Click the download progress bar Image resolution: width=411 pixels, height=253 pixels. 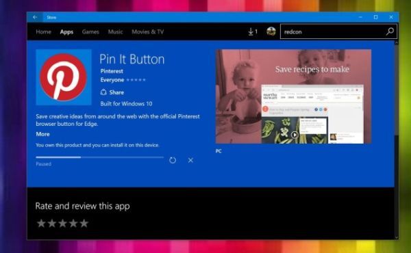tap(99, 157)
